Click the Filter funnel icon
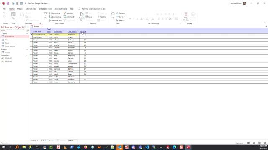 [x=45, y=14]
